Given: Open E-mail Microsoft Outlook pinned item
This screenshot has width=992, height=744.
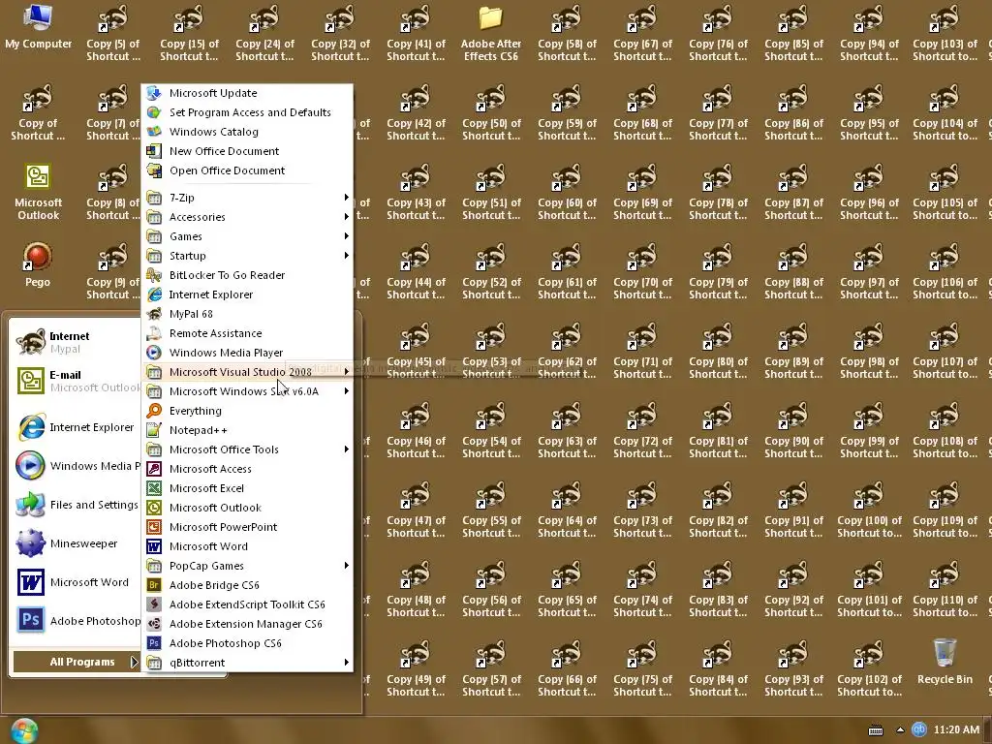Looking at the screenshot, I should [76, 381].
